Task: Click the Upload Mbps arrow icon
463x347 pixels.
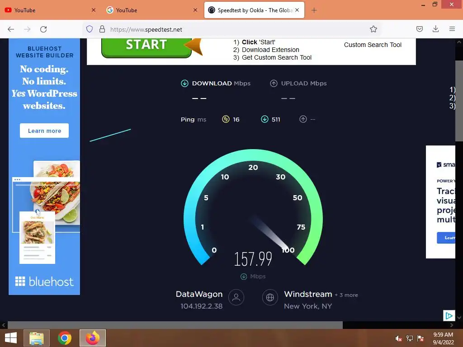Action: click(274, 84)
